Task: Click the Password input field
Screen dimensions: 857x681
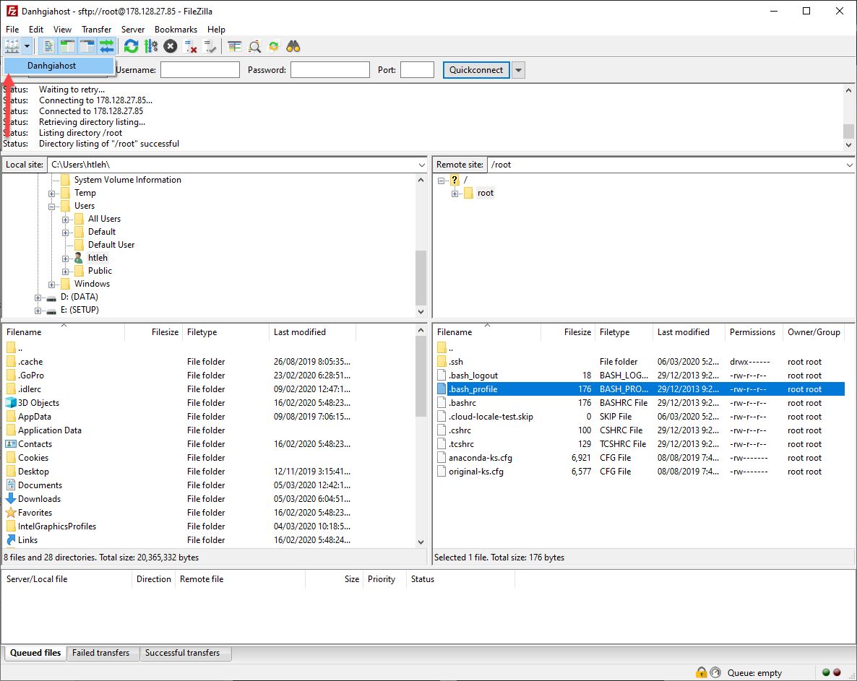Action: pyautogui.click(x=330, y=70)
